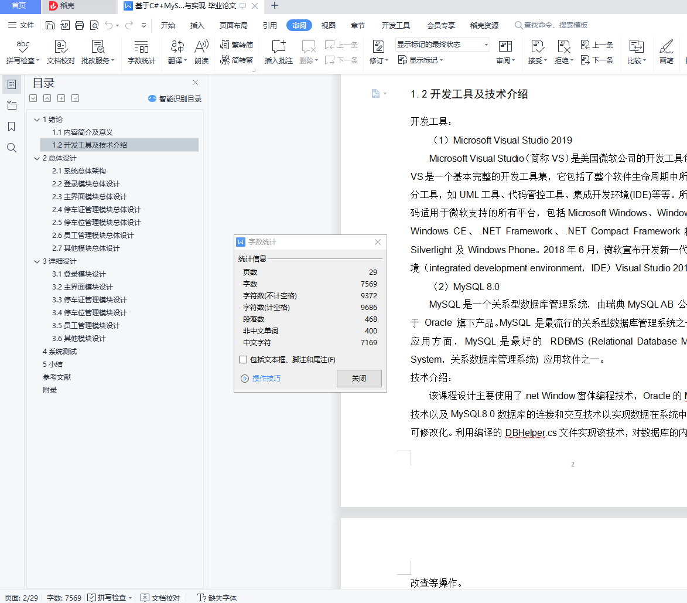Click the 审阅 review pane icon
Image resolution: width=687 pixels, height=603 pixels.
[505, 52]
